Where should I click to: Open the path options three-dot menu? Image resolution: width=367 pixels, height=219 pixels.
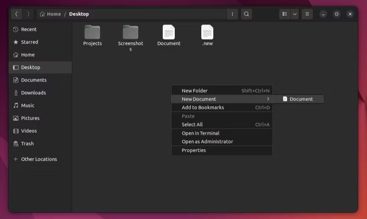(x=233, y=14)
